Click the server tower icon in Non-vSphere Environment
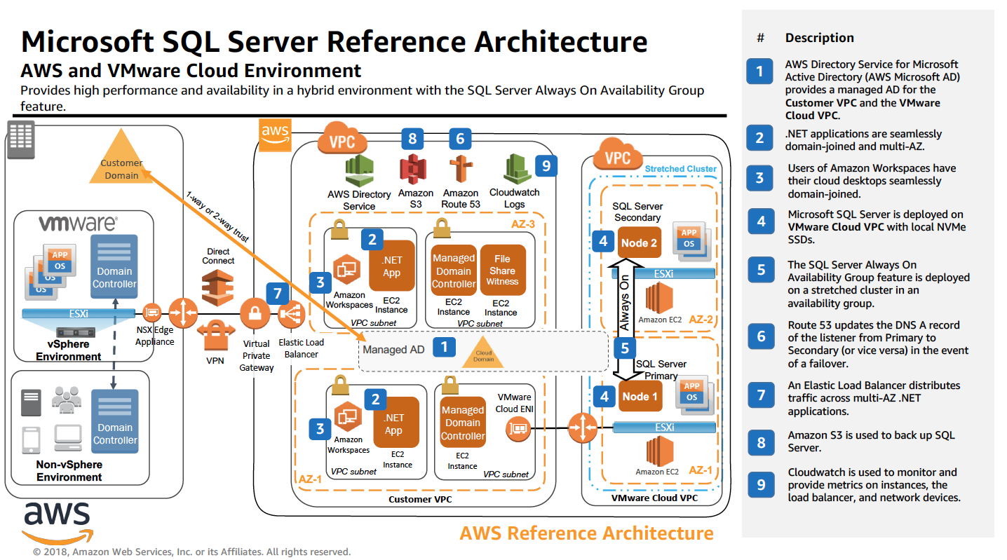 (32, 402)
